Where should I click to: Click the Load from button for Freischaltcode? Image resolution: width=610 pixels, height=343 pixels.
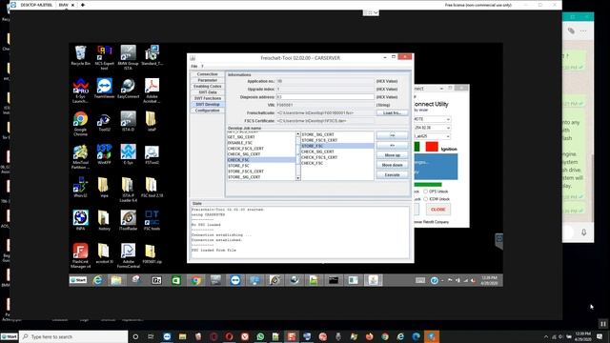pos(392,112)
